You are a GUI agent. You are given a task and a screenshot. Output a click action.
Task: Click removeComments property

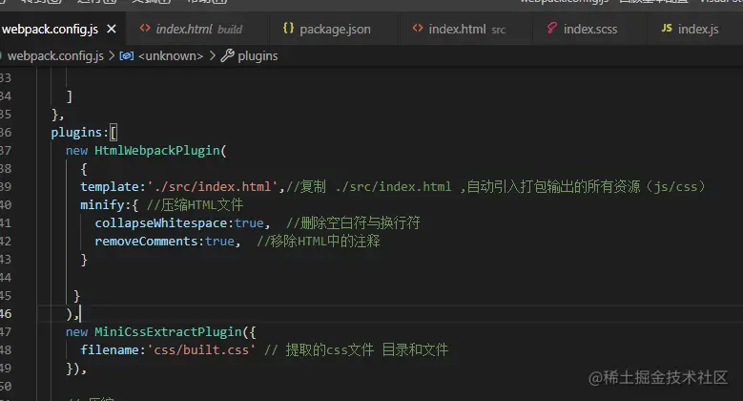pos(147,241)
